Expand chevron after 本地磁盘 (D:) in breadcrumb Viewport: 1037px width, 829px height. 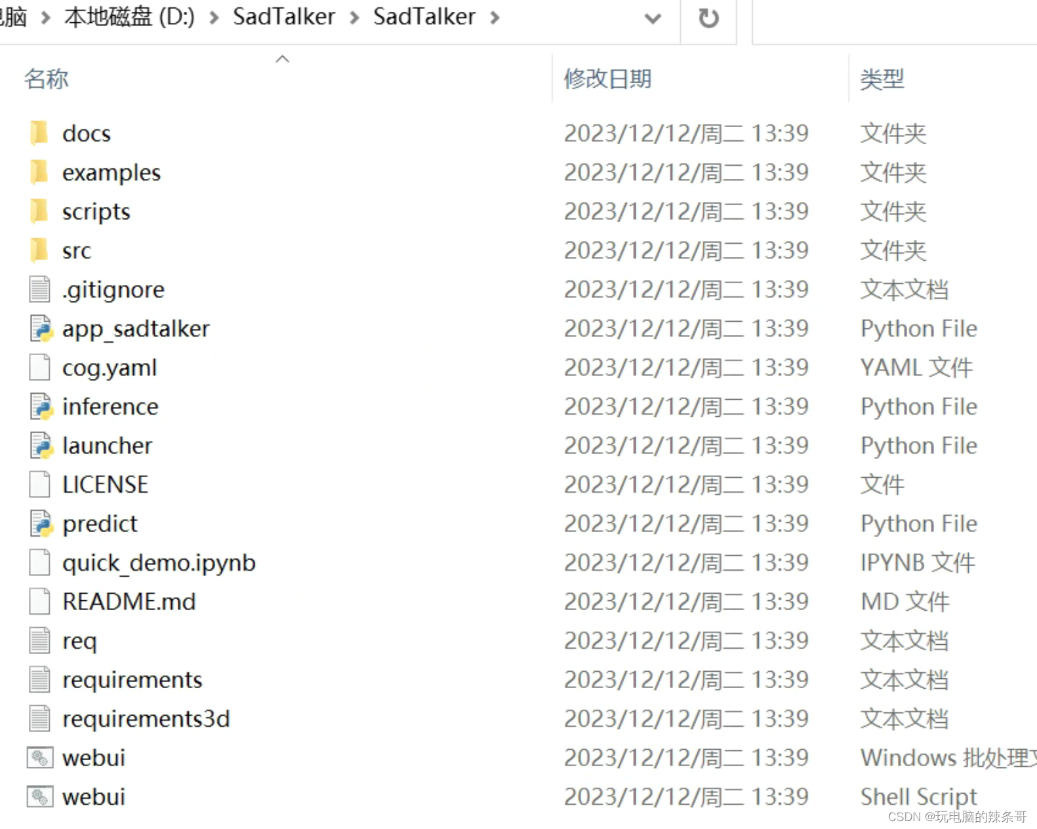tap(214, 18)
